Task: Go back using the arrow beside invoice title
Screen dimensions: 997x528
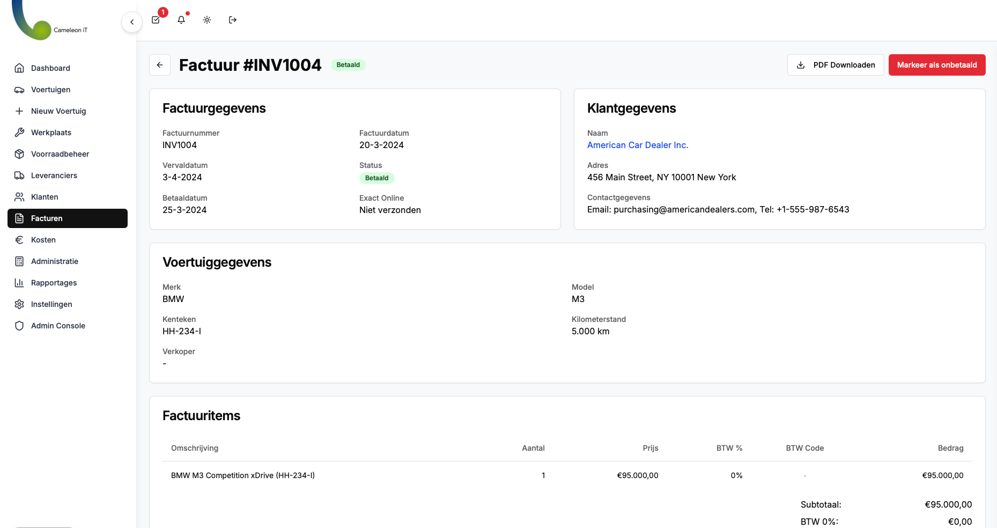Action: point(160,65)
